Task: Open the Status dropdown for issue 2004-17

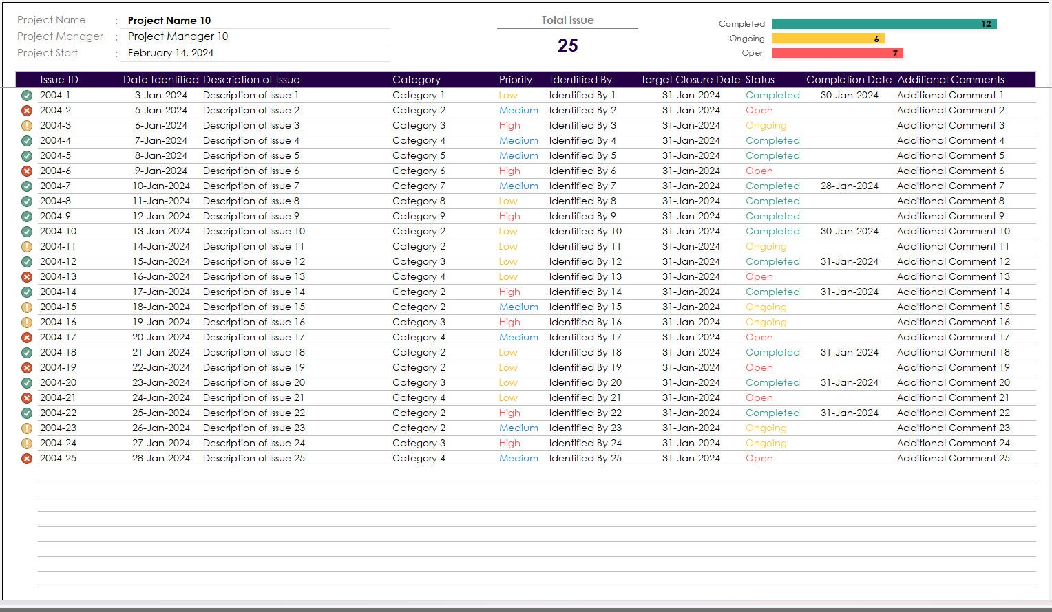Action: (759, 337)
